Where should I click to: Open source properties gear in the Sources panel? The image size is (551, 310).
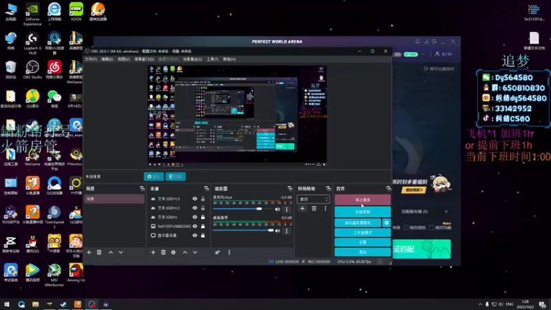click(174, 252)
